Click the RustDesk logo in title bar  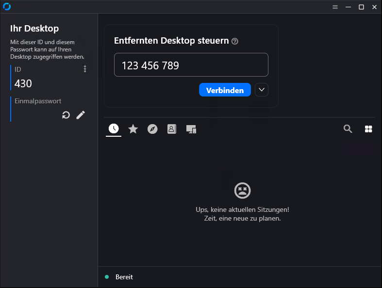click(7, 7)
